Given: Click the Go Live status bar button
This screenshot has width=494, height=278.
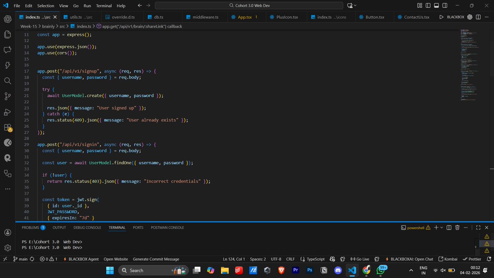Looking at the screenshot, I should (360, 259).
